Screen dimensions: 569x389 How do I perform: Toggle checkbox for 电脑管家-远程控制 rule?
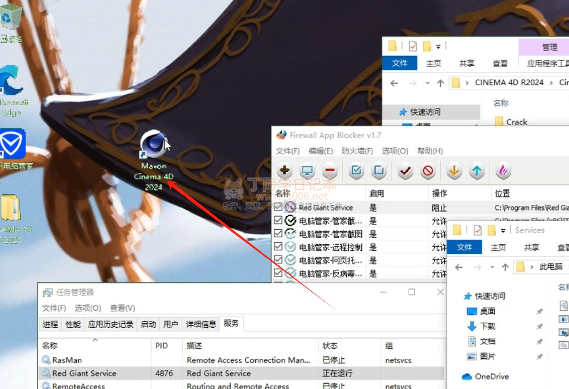(x=278, y=247)
